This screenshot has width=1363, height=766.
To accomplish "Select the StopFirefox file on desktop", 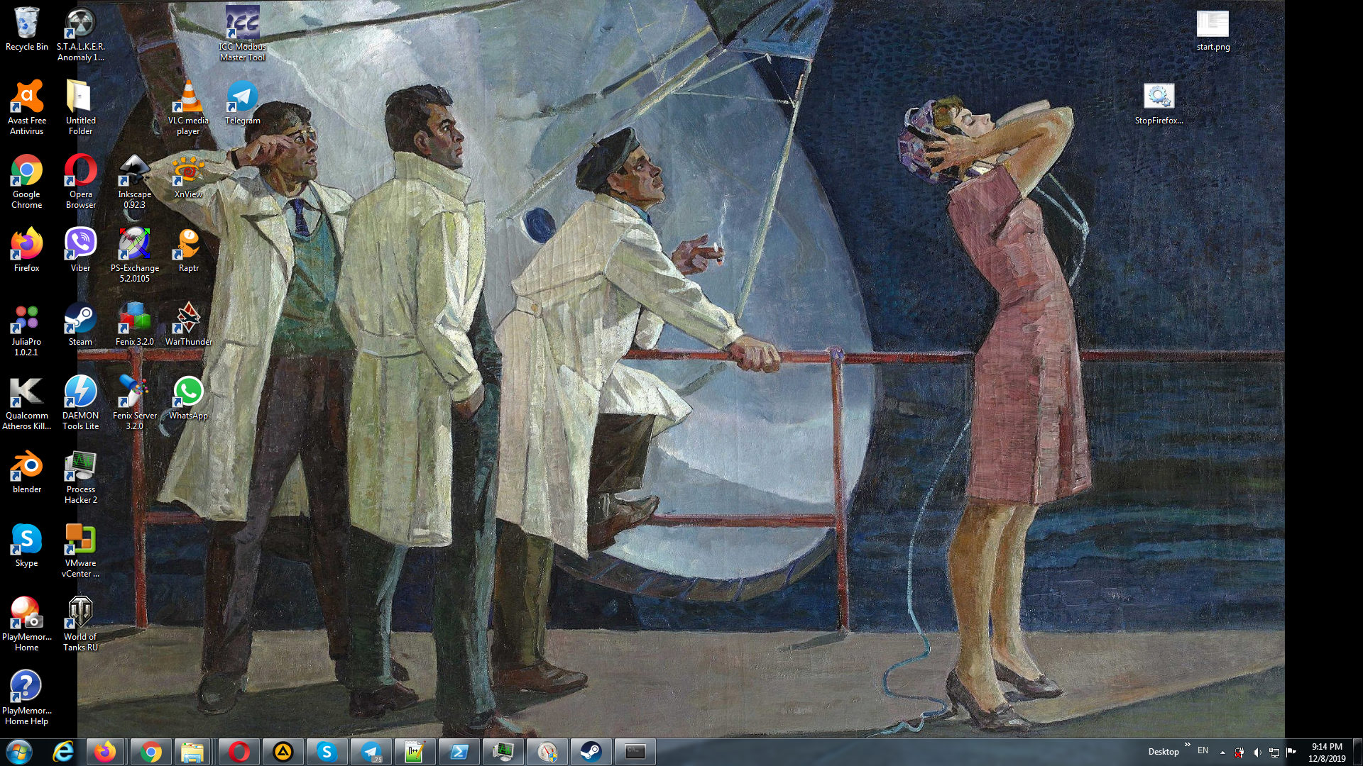I will tap(1159, 104).
